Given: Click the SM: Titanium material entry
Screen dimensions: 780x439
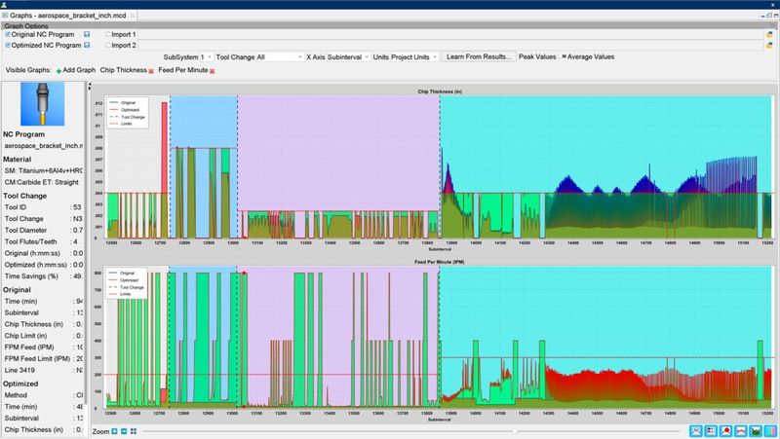Looking at the screenshot, I should point(43,170).
